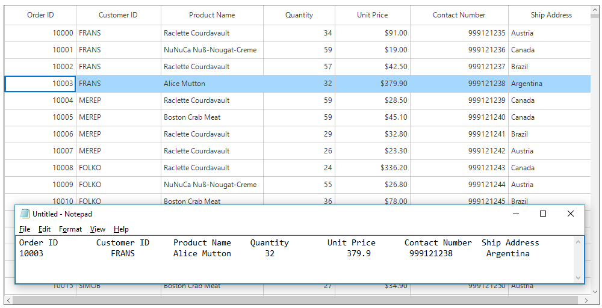602x308 pixels.
Task: Click the Notepad scrollbar up arrow
Action: coord(578,242)
